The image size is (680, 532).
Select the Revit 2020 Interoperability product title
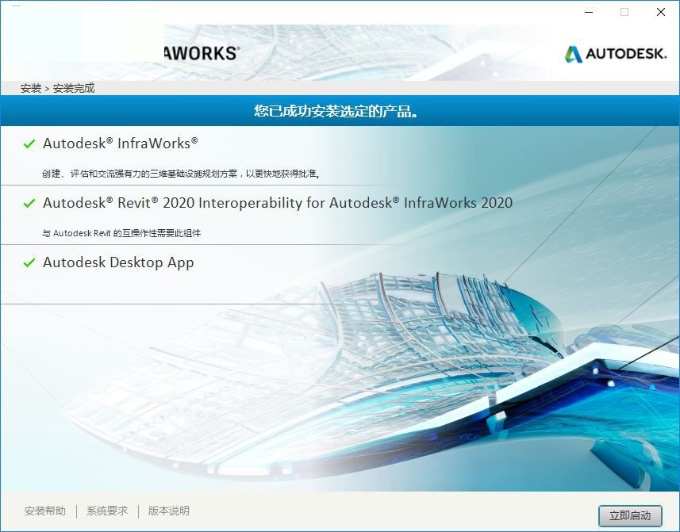point(278,203)
